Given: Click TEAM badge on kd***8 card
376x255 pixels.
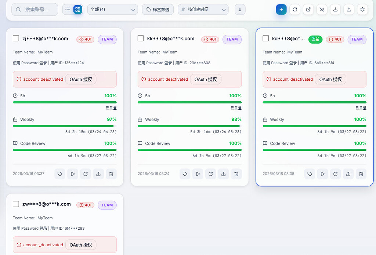Looking at the screenshot, I should [357, 39].
